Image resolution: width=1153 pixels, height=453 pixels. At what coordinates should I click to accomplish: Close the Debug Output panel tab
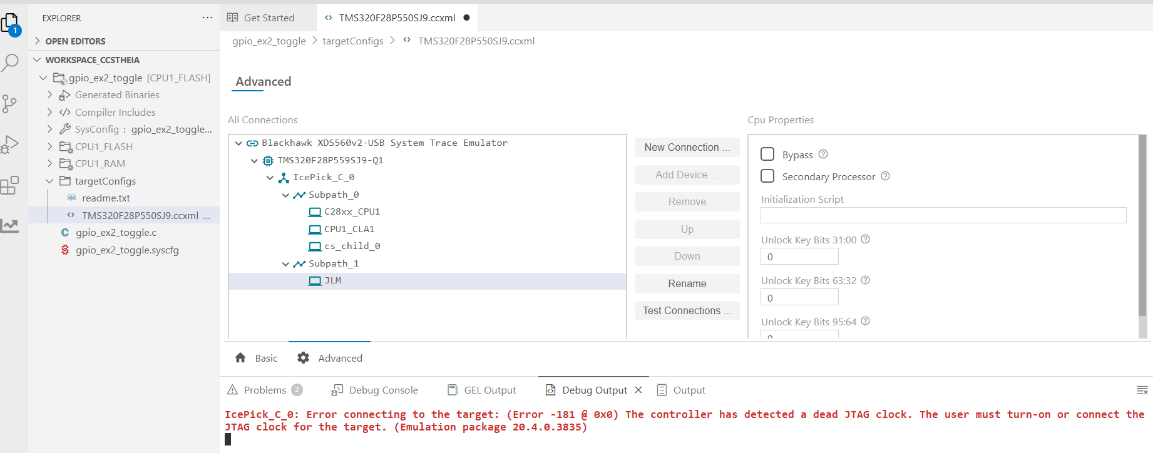click(x=638, y=390)
